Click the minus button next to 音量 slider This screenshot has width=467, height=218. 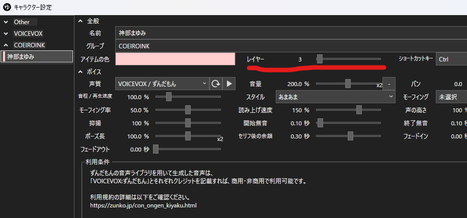(389, 84)
